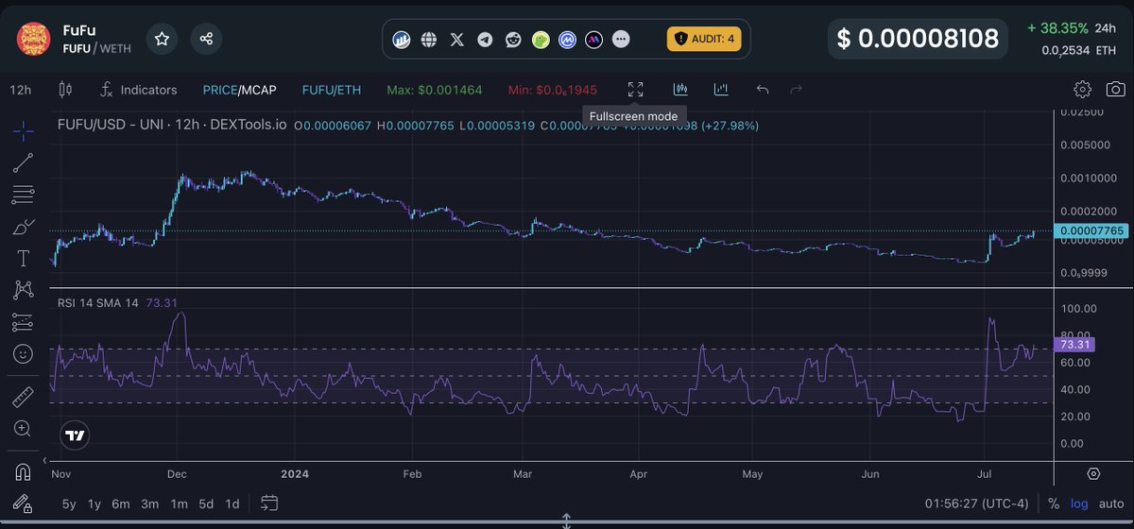Open the Indicators menu
This screenshot has height=529, width=1134.
click(x=139, y=90)
